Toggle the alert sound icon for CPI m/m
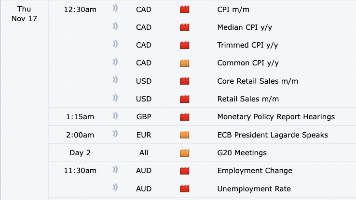The image size is (356, 200). pos(115,9)
